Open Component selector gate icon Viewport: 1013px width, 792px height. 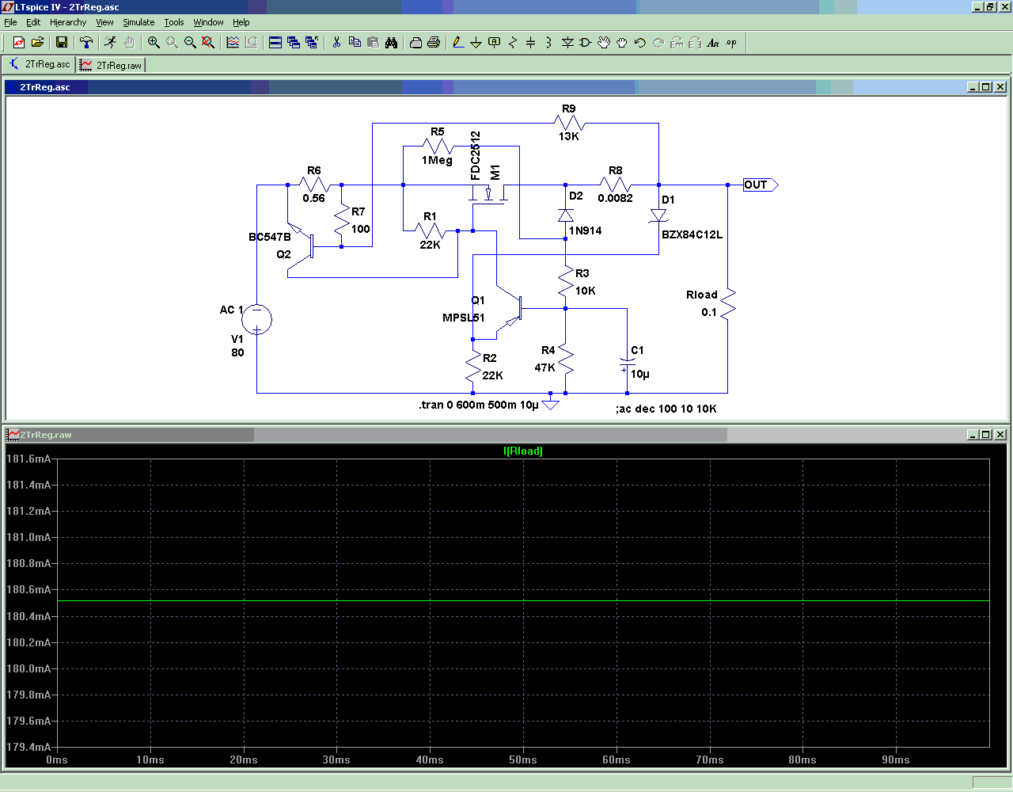[x=586, y=42]
